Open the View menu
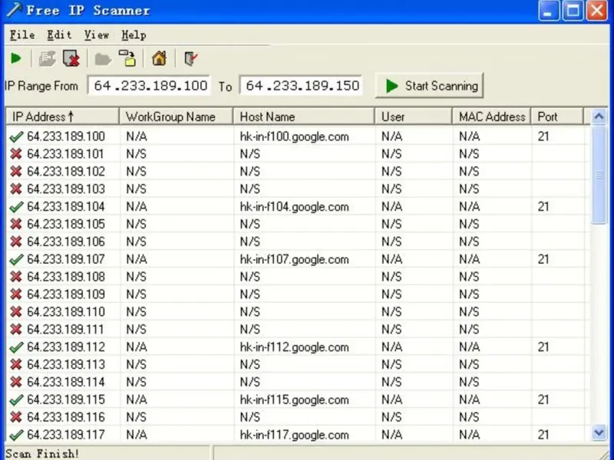This screenshot has height=460, width=614. 97,34
